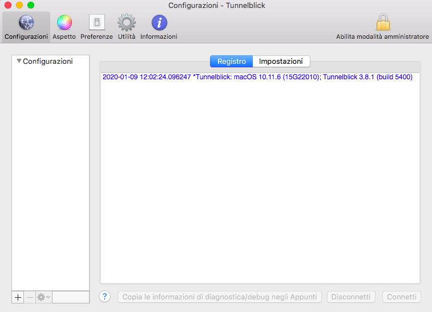This screenshot has width=432, height=312.
Task: Close the Tunnelblick window with red button
Action: pos(8,5)
